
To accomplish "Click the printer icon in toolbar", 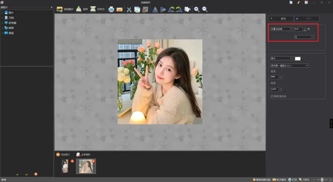I will point(111,9).
